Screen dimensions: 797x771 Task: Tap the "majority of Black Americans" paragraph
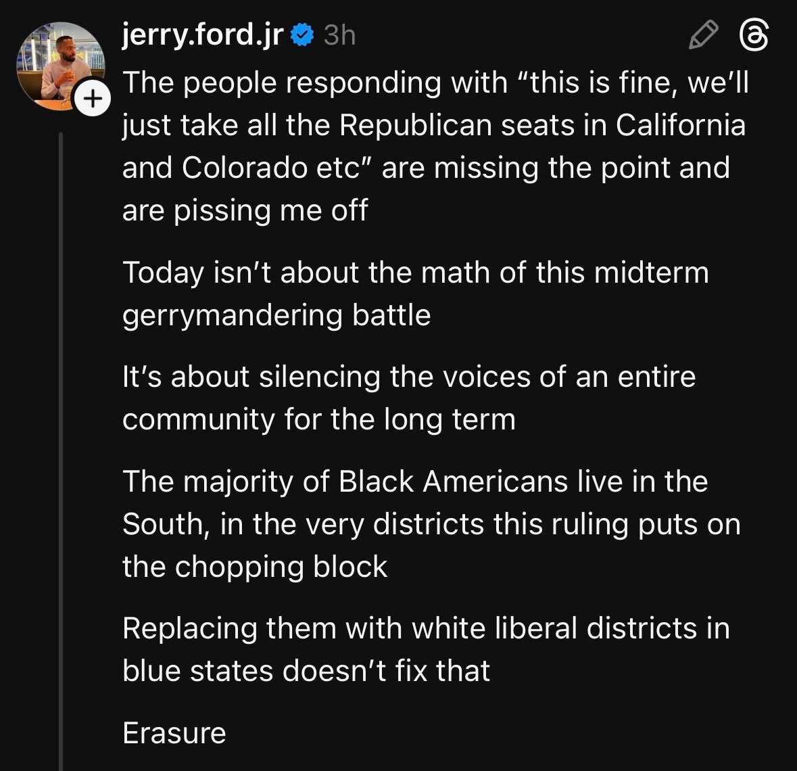(x=431, y=523)
